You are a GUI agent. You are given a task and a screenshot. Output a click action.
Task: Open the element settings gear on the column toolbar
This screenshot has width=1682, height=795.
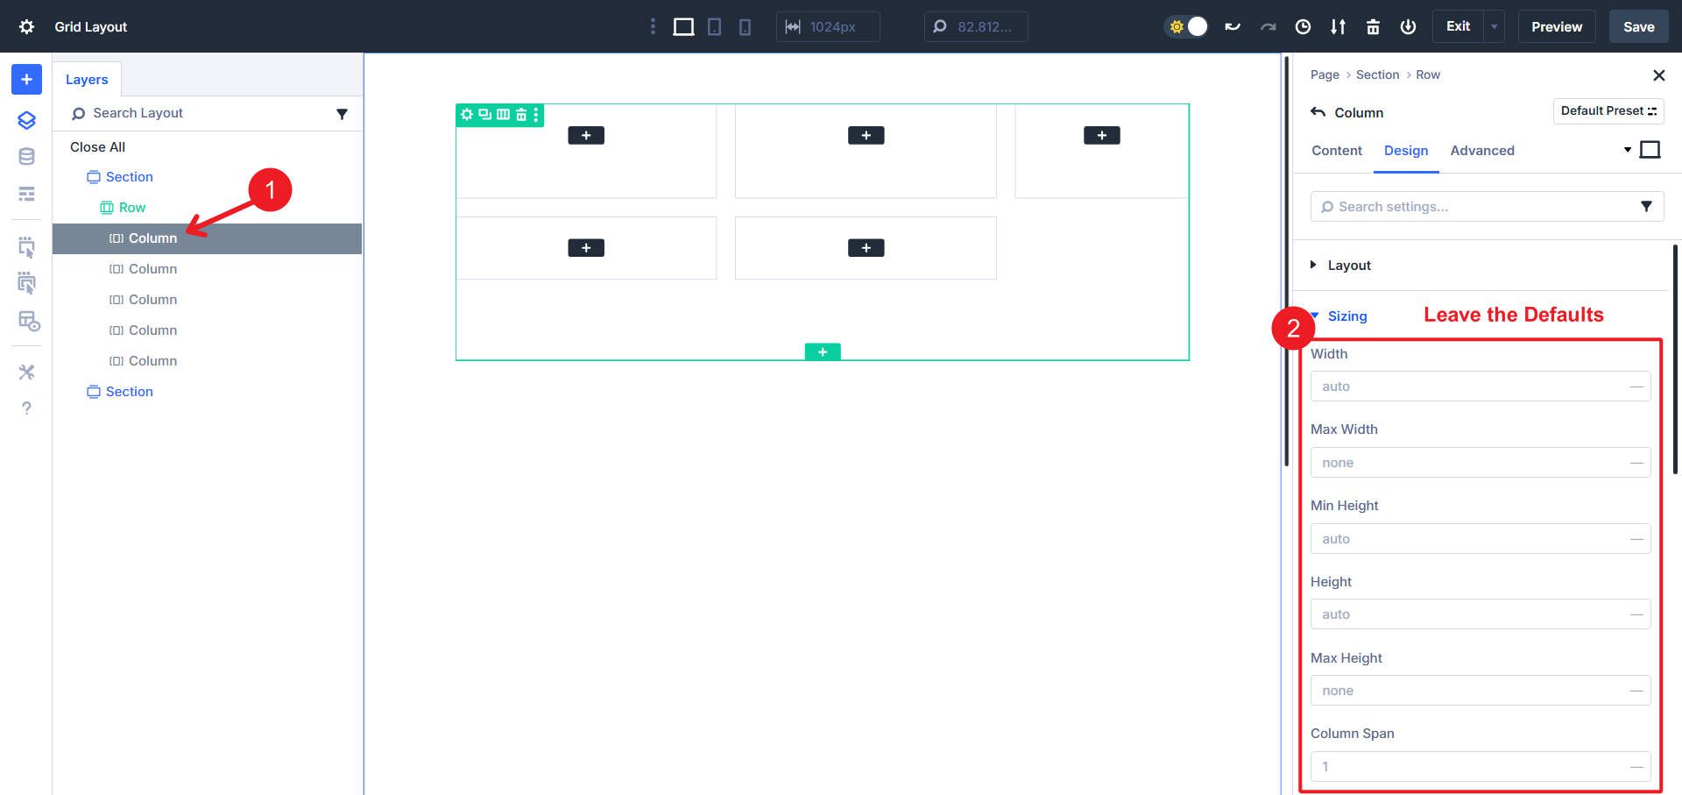click(467, 114)
